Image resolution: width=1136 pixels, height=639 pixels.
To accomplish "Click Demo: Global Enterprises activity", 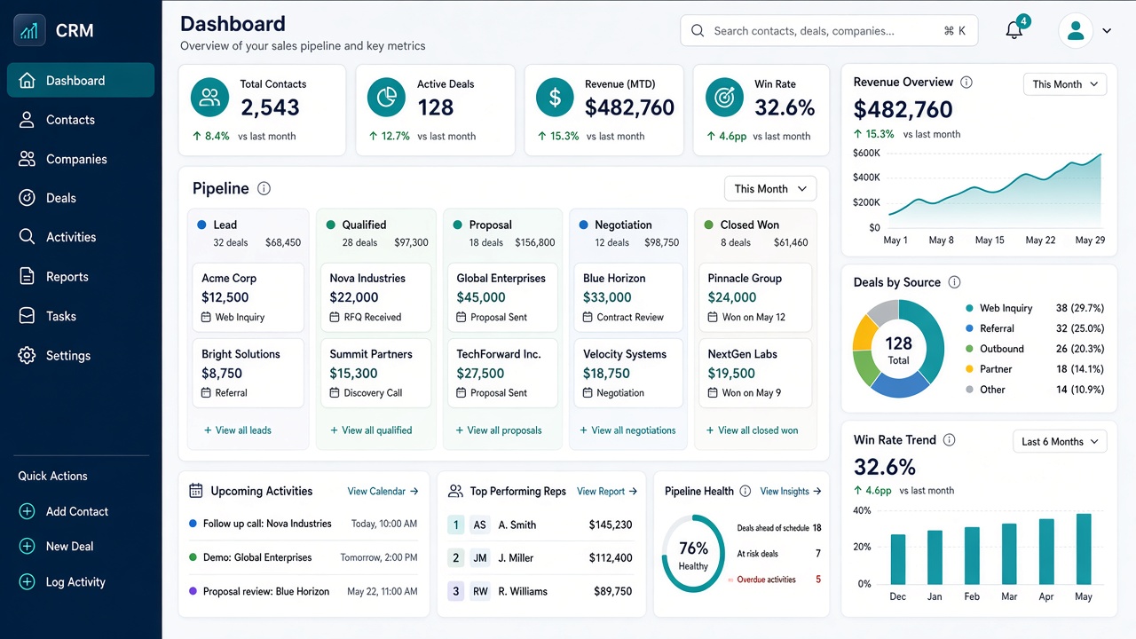I will point(303,557).
